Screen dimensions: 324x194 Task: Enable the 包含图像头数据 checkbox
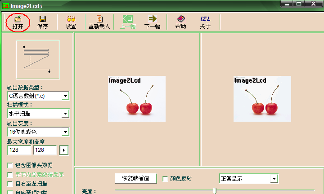[10, 165]
